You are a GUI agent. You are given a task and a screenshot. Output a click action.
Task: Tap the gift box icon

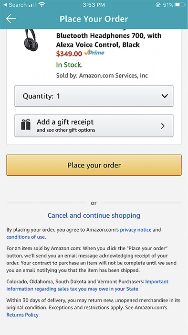click(26, 124)
